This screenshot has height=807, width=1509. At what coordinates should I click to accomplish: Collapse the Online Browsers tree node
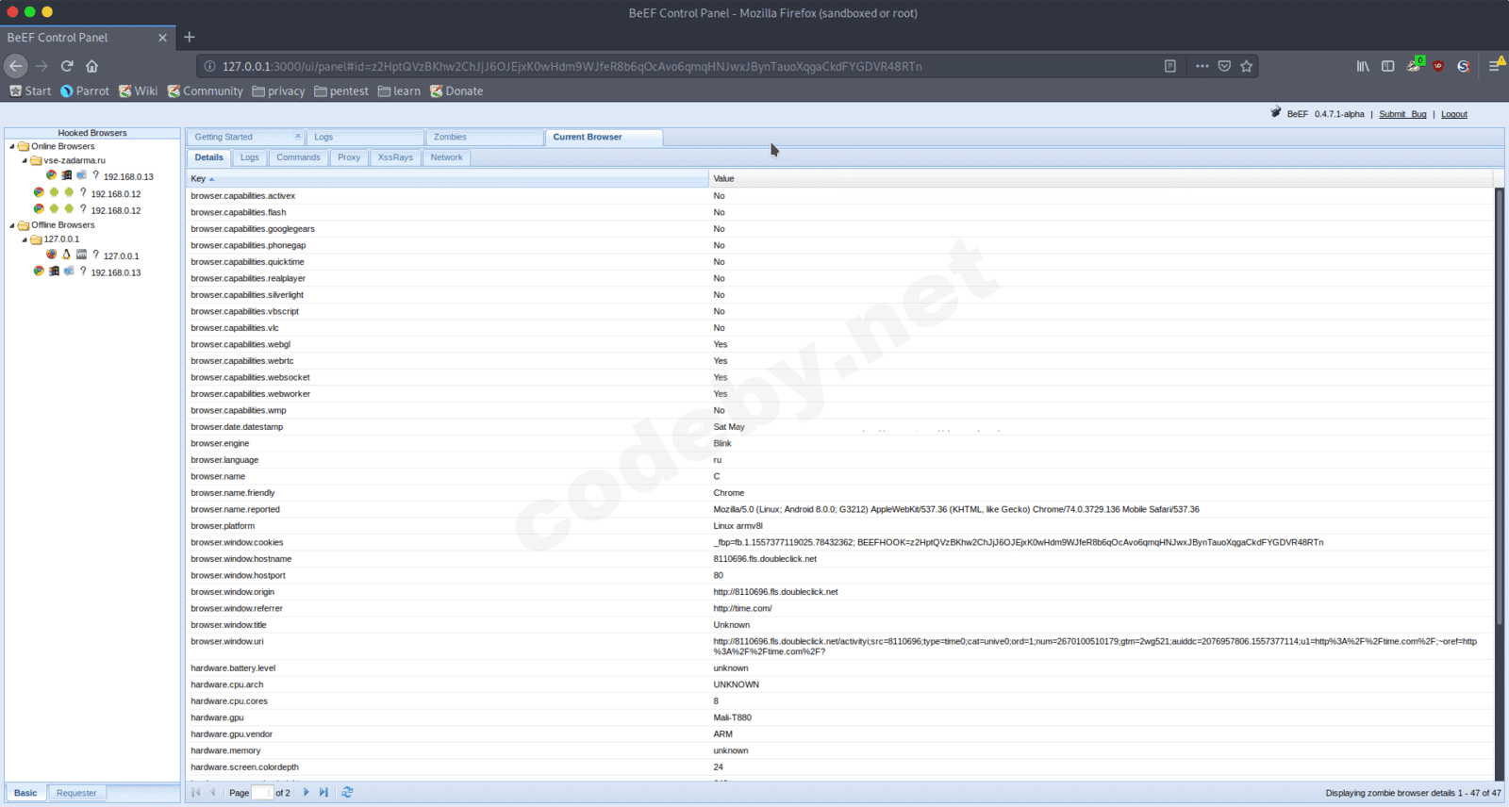pos(12,147)
